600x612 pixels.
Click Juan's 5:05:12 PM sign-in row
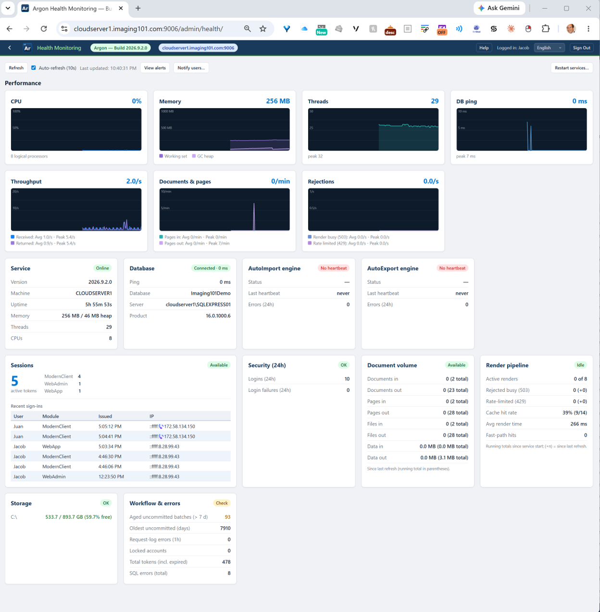tap(121, 426)
